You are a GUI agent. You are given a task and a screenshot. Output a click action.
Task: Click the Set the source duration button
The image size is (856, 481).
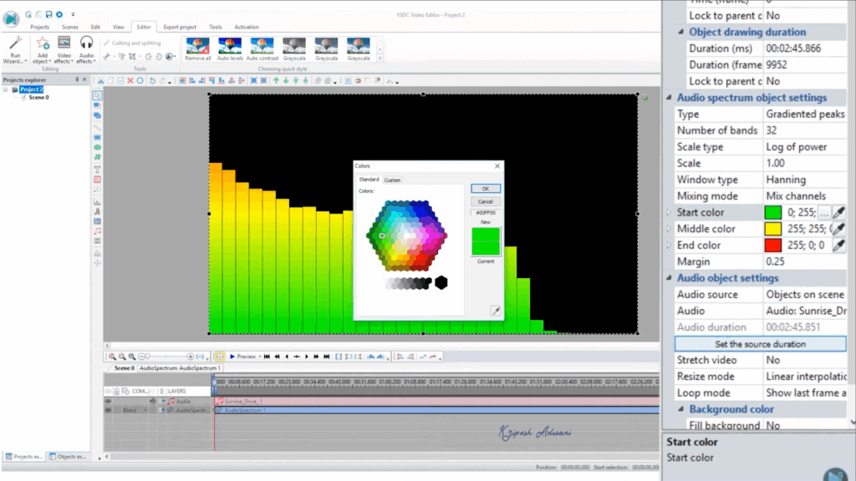760,344
